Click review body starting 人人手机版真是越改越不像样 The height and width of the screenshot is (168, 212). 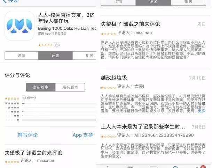153,103
